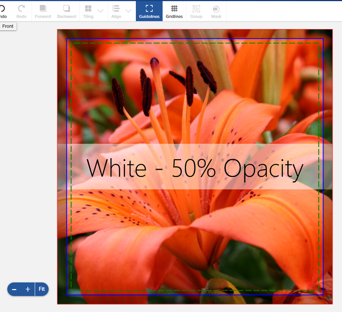Select the translucent white band left of text

[72, 167]
